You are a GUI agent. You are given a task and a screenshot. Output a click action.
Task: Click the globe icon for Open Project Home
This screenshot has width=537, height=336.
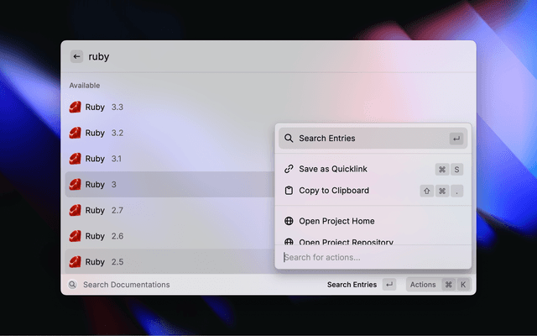point(289,221)
